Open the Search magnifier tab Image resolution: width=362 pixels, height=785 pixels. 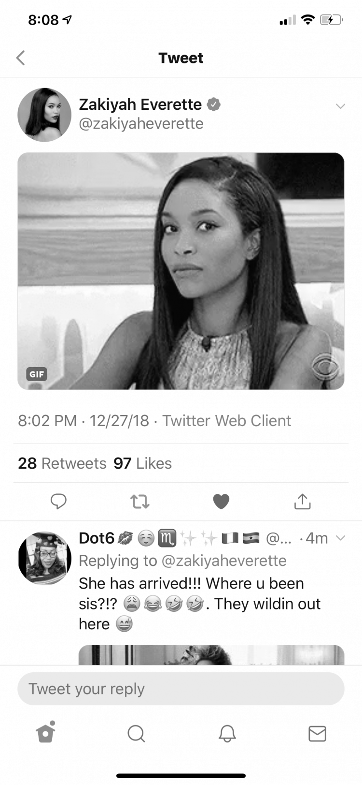coord(136,733)
